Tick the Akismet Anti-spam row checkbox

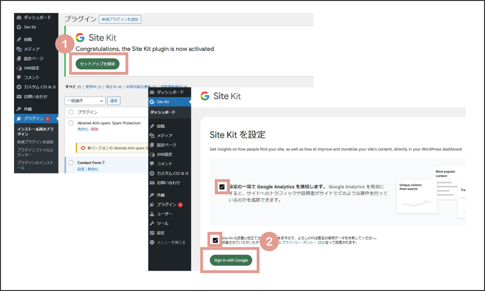tap(71, 123)
